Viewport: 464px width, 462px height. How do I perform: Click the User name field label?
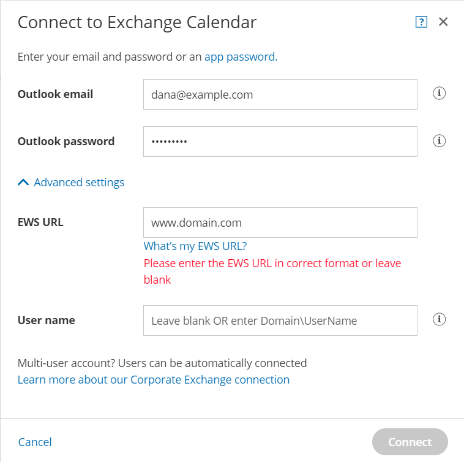(46, 320)
